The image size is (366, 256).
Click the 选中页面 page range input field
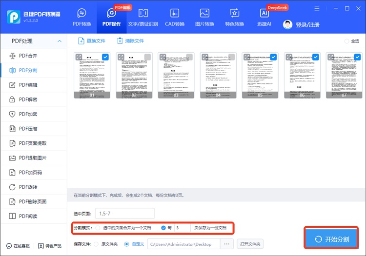tap(125, 213)
